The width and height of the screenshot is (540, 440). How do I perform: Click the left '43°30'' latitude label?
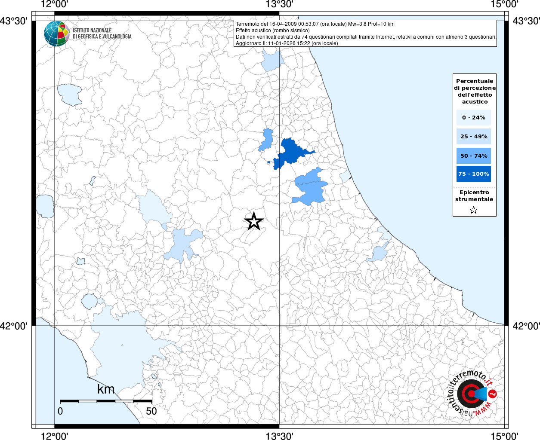pos(14,21)
